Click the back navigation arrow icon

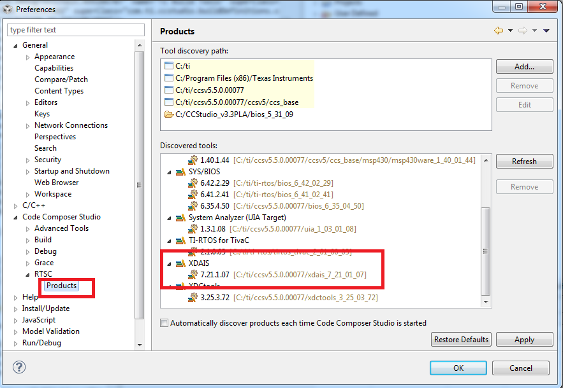pyautogui.click(x=499, y=31)
